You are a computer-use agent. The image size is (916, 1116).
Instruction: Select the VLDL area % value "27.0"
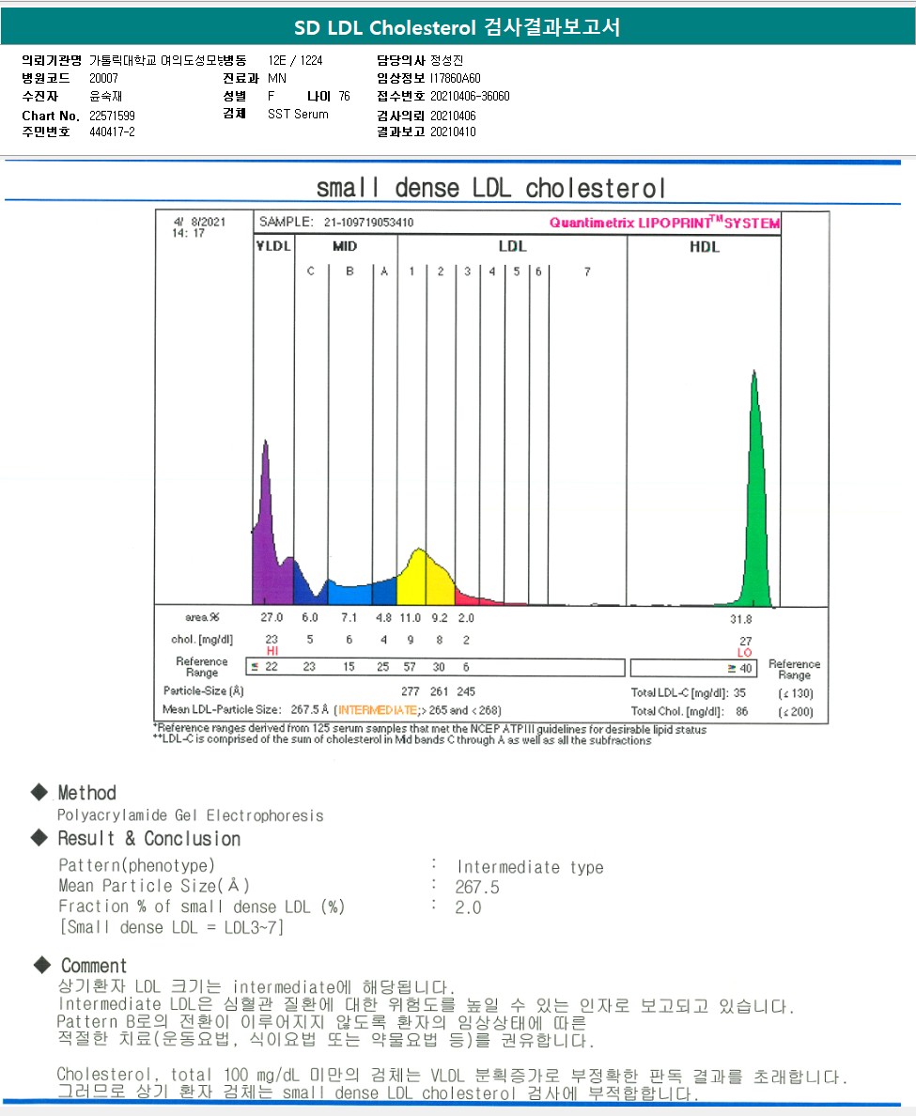[272, 618]
